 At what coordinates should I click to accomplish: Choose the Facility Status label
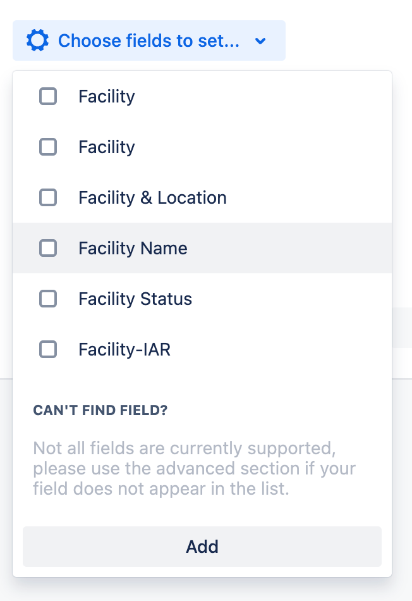point(135,299)
